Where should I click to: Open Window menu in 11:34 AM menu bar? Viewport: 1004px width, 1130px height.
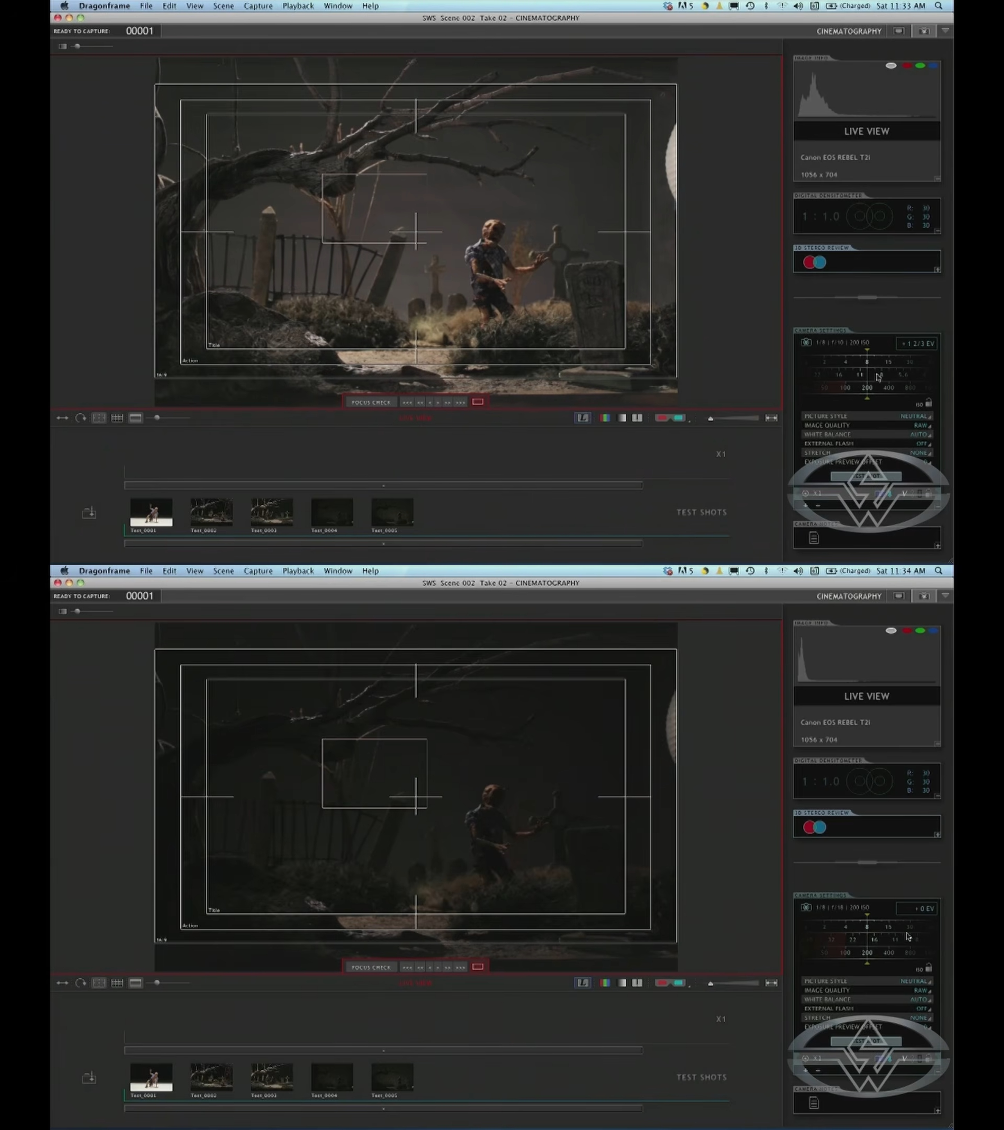(x=338, y=571)
